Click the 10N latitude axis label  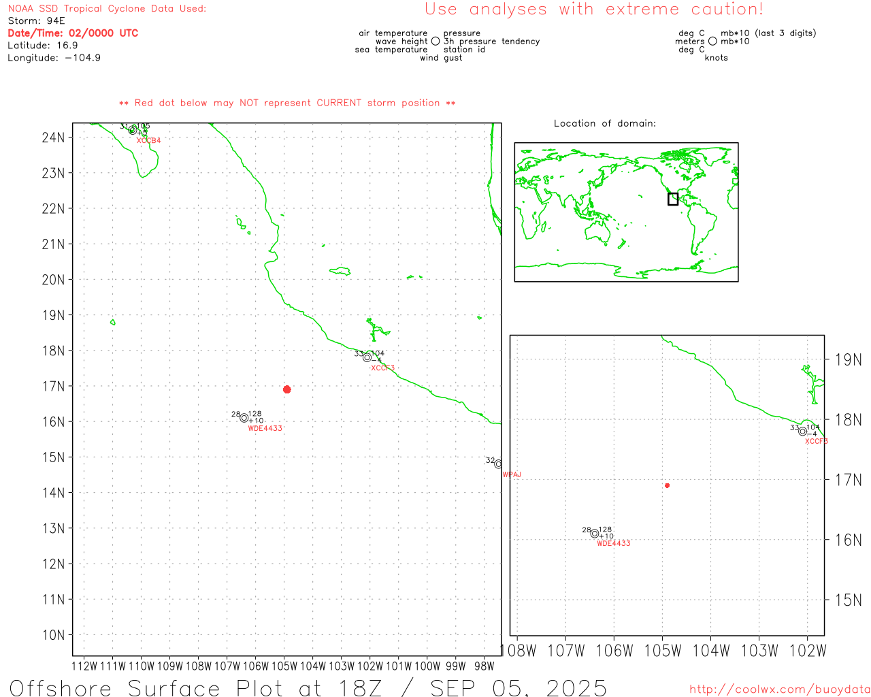(x=53, y=635)
